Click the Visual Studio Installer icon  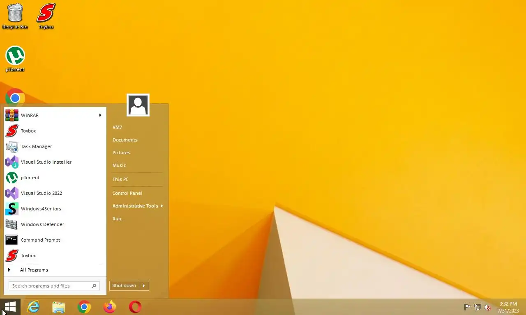pyautogui.click(x=12, y=162)
